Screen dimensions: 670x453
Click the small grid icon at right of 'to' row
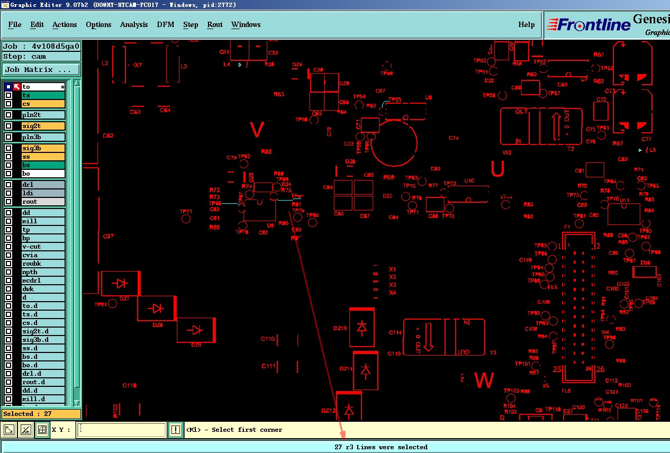pyautogui.click(x=62, y=87)
